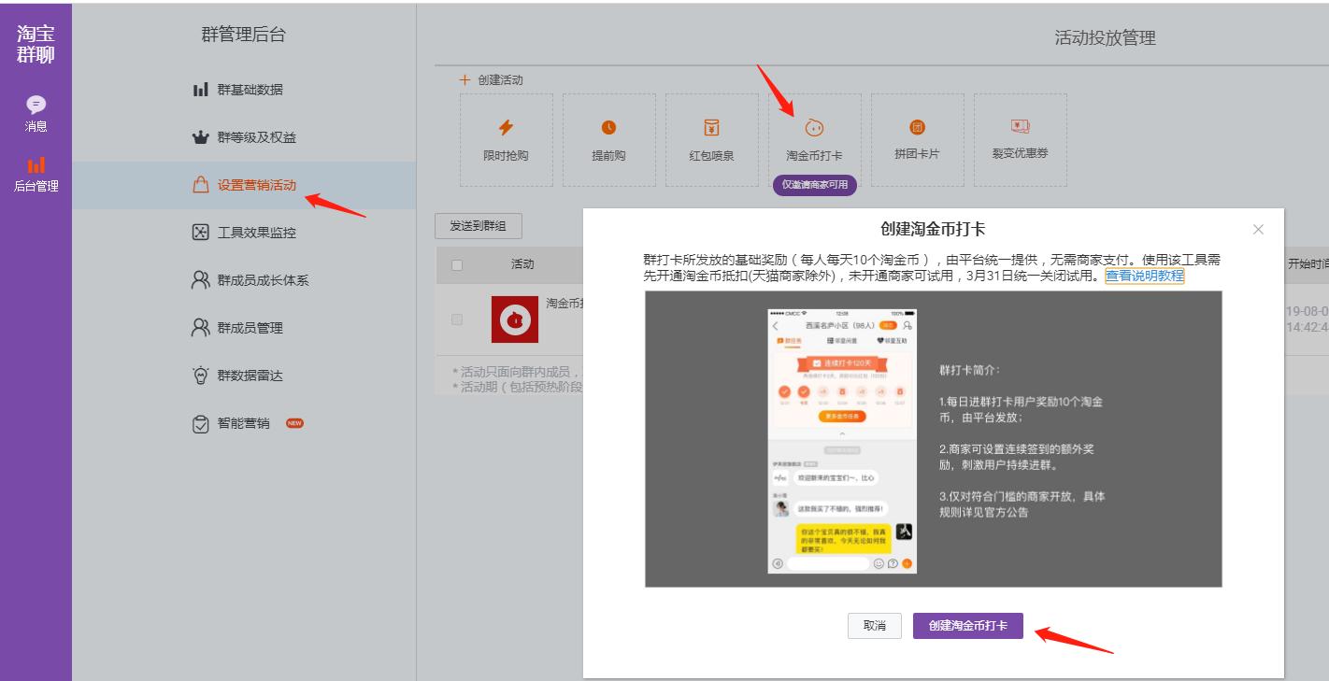Click the 取消 cancel button

click(875, 628)
